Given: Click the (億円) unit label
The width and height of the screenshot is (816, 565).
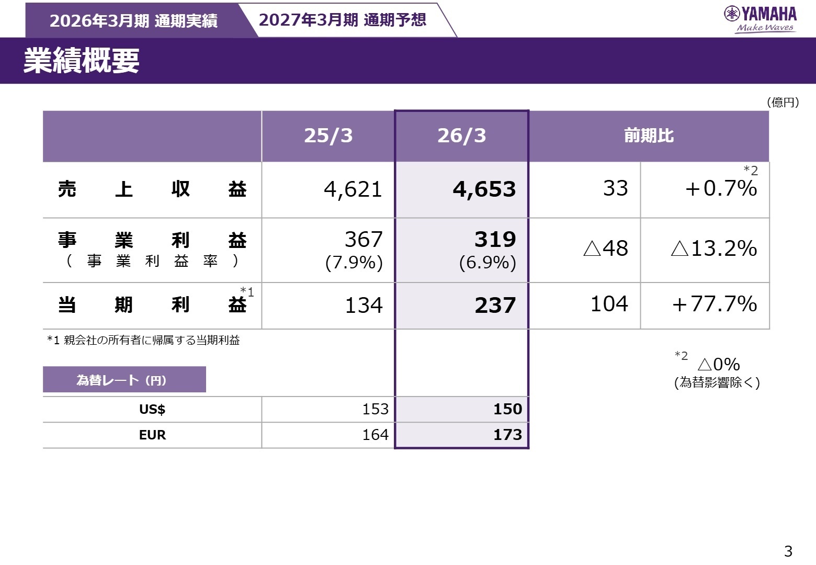Looking at the screenshot, I should coord(783,102).
